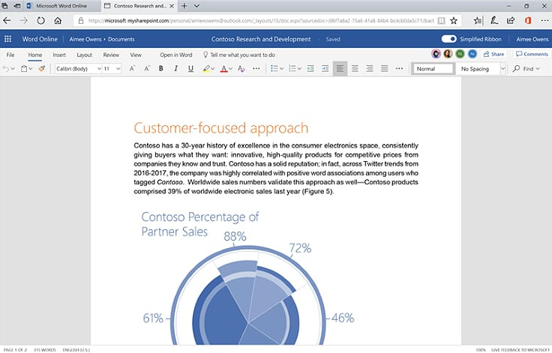Open the Comments pane
The height and width of the screenshot is (353, 552).
coord(532,54)
